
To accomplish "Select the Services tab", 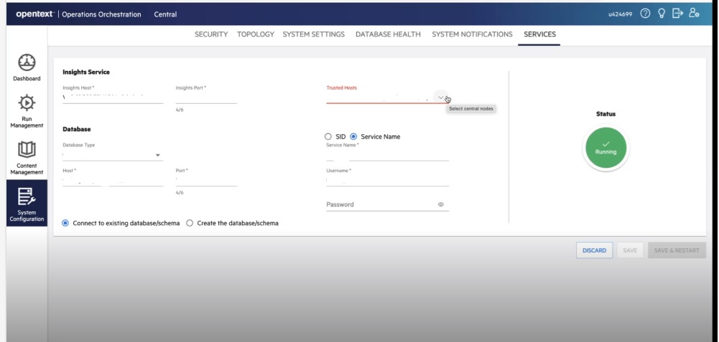I will click(539, 34).
